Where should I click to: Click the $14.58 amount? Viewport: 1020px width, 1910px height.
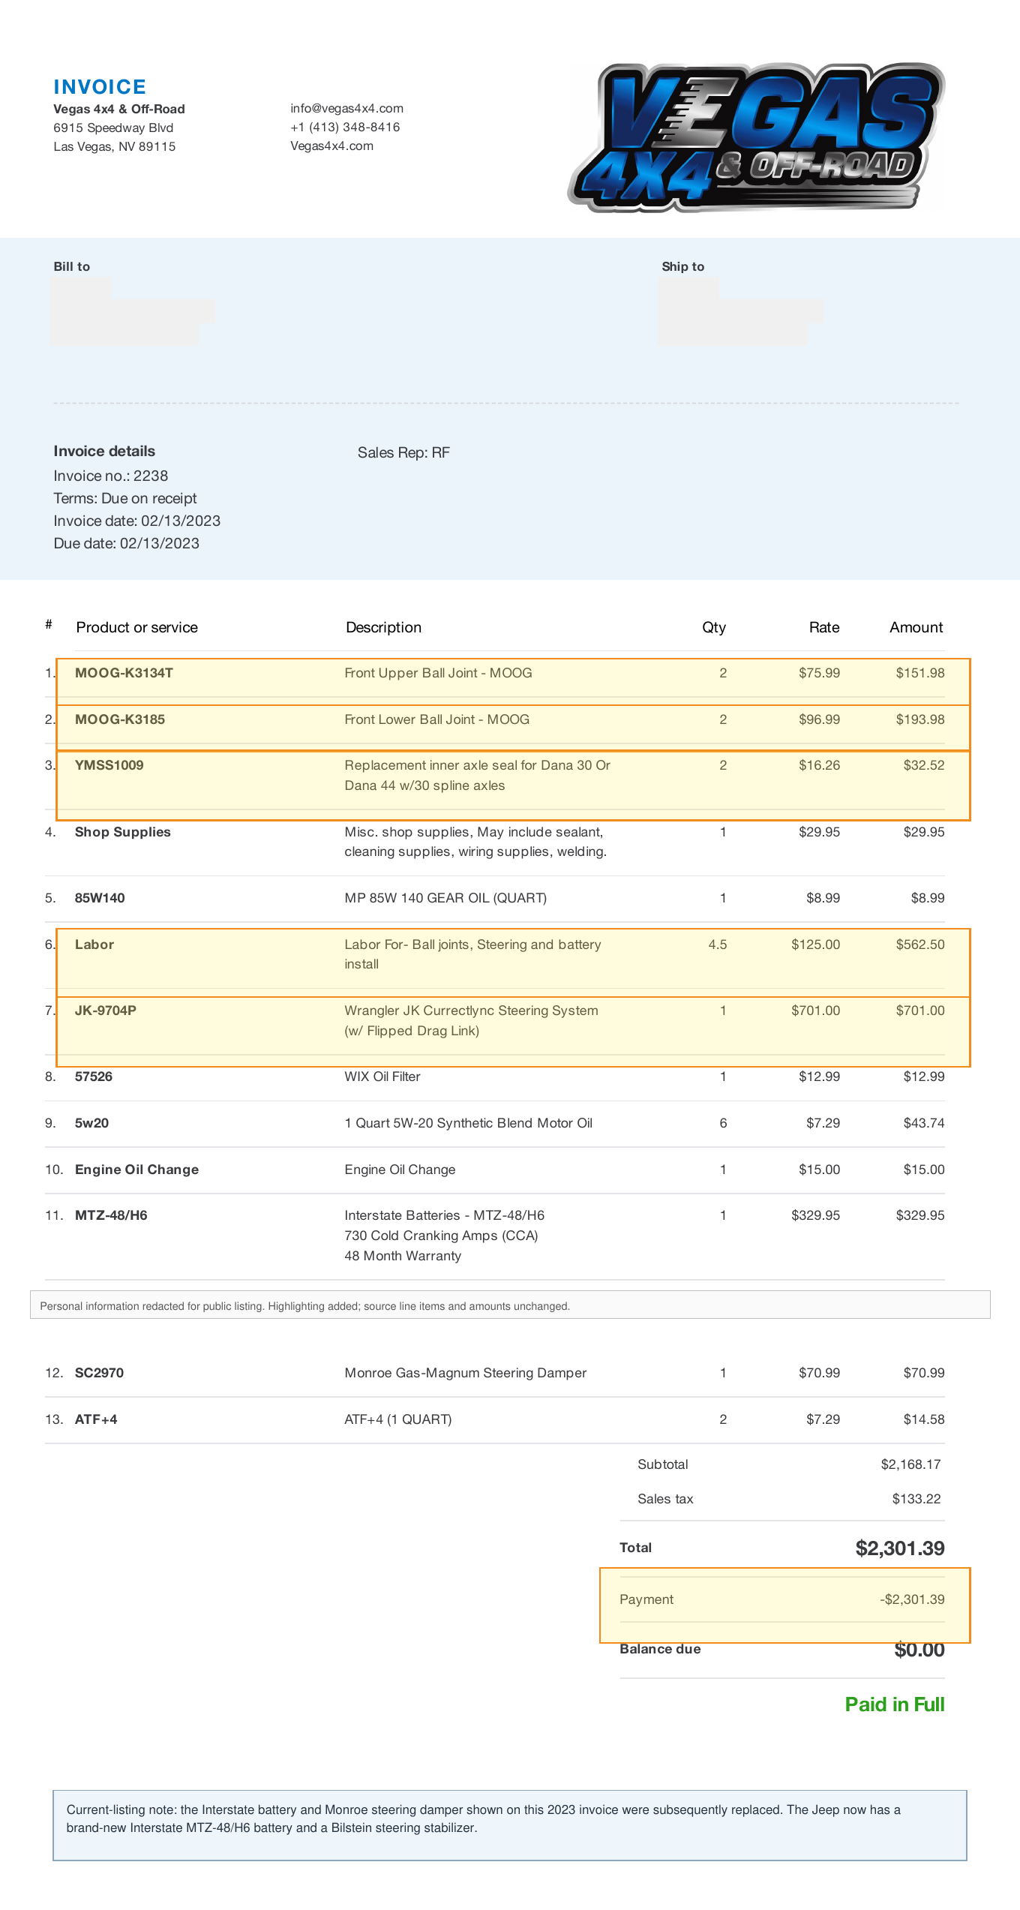(924, 1419)
